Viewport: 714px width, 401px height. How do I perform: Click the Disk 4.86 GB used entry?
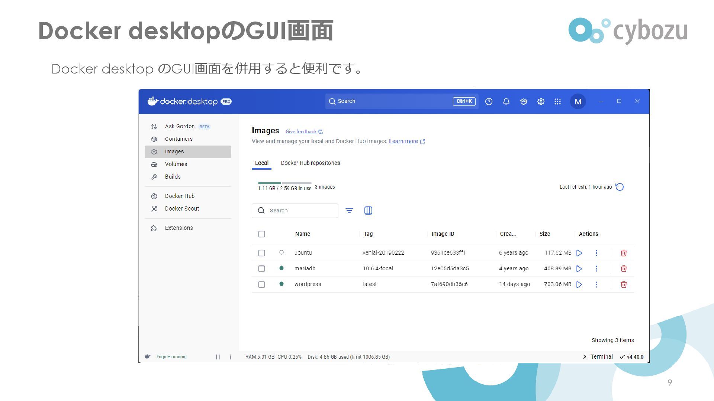(x=349, y=357)
